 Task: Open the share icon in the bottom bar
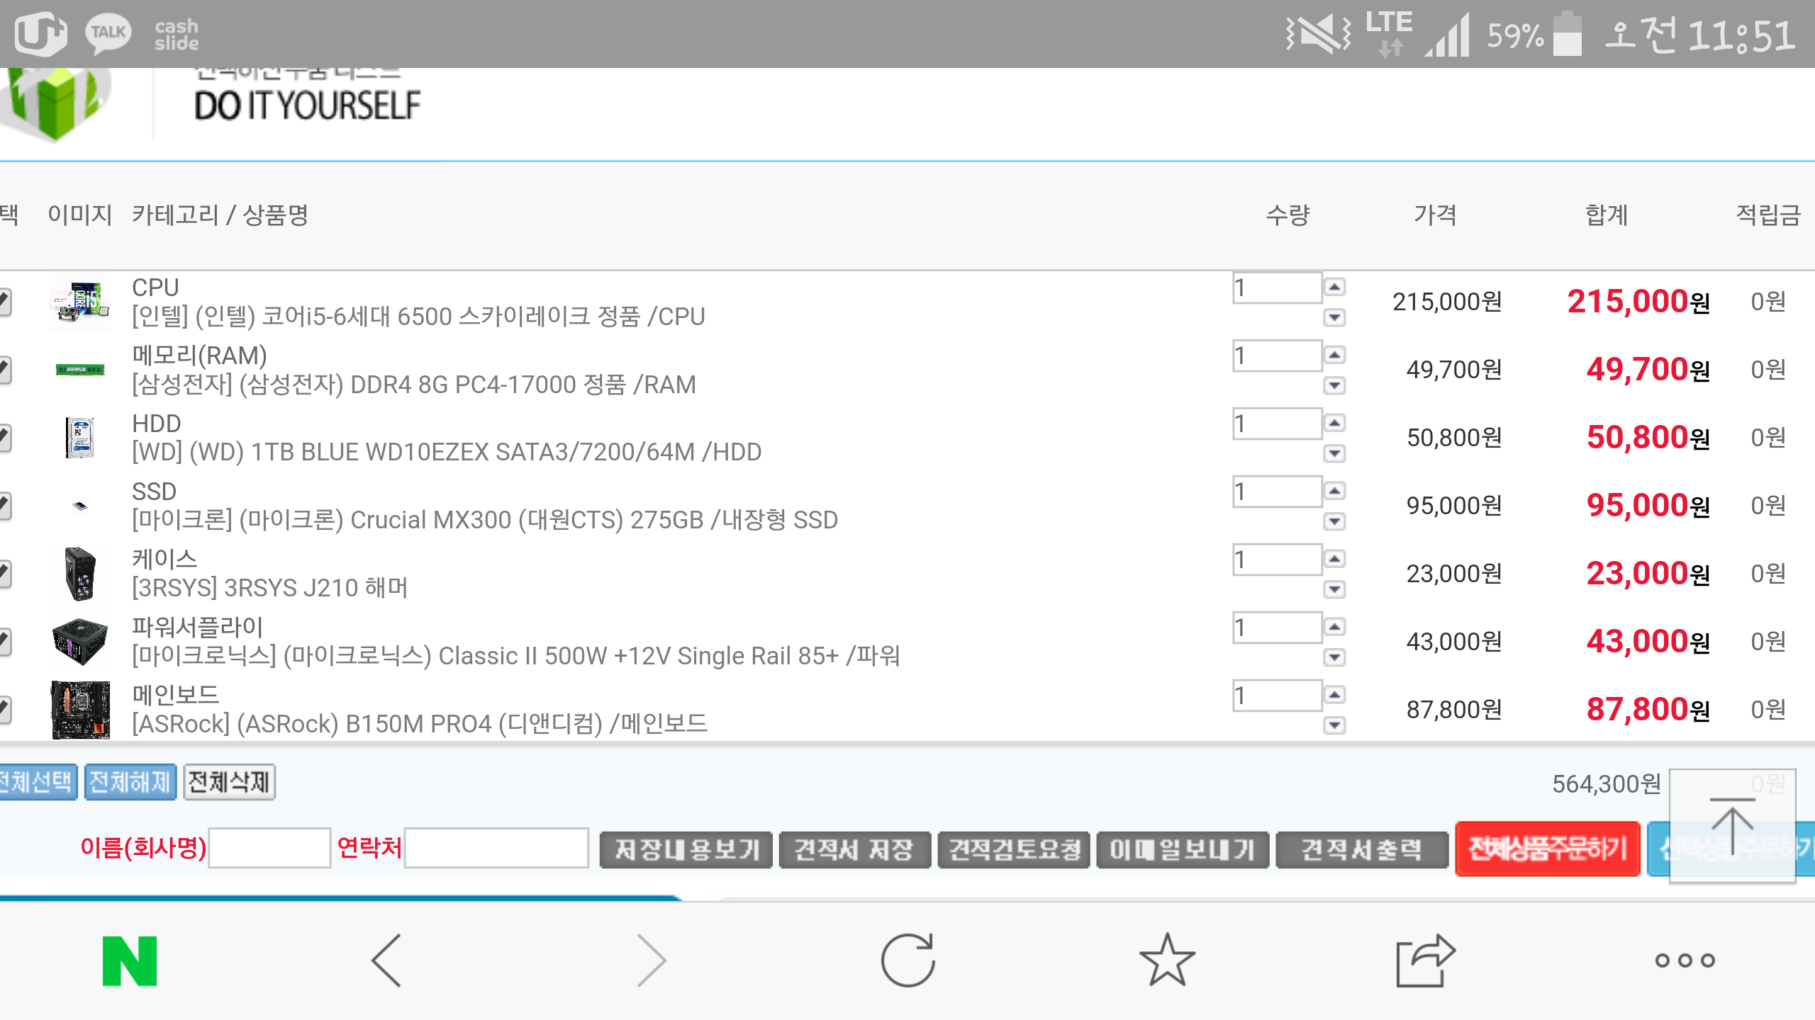point(1425,960)
